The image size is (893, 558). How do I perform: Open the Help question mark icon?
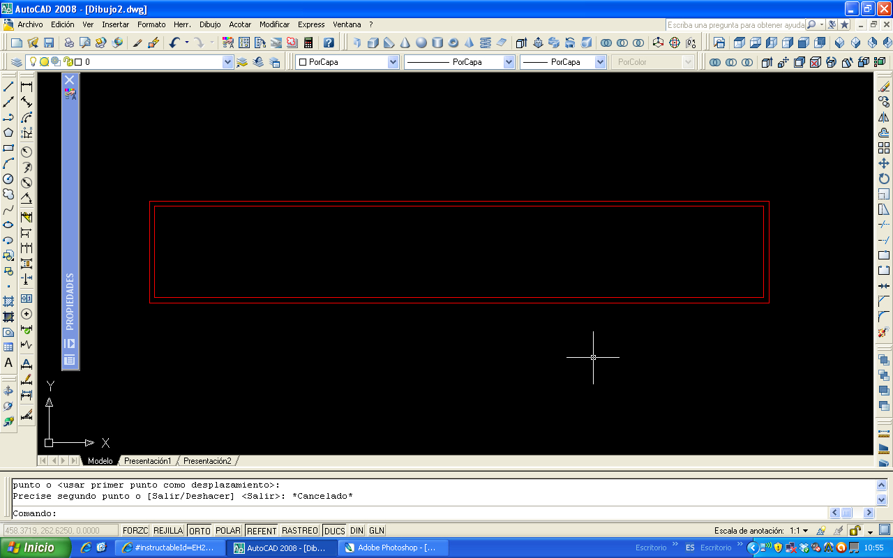(329, 43)
